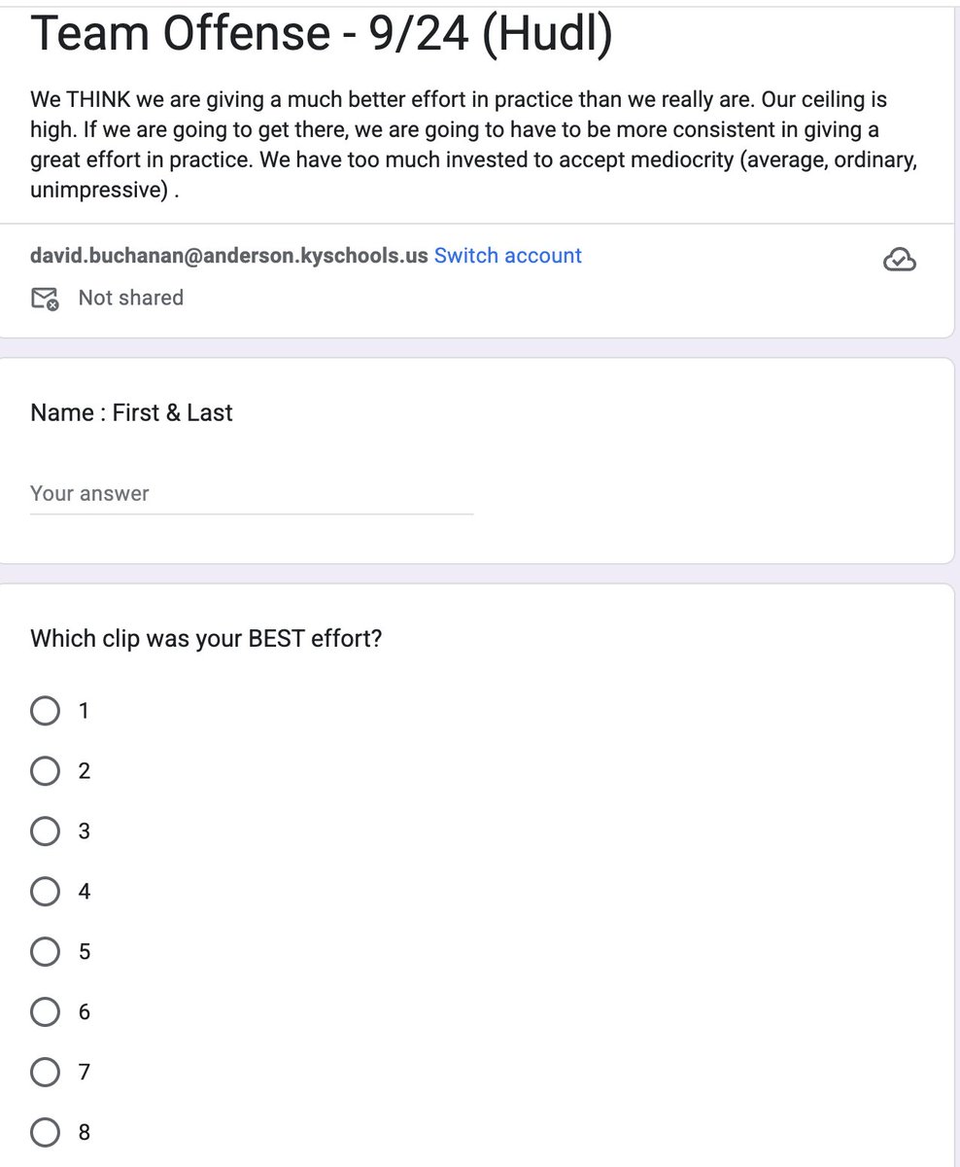Pick option 4 for best effort
This screenshot has height=1167, width=960.
click(x=45, y=892)
